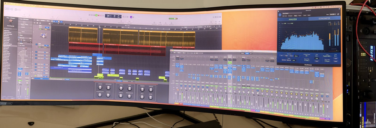Open MultiMeter preset dropdown User Default
Image resolution: width=376 pixels, height=128 pixels.
coord(292,13)
